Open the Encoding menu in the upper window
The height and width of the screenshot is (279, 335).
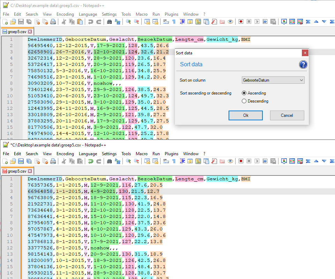[65, 14]
